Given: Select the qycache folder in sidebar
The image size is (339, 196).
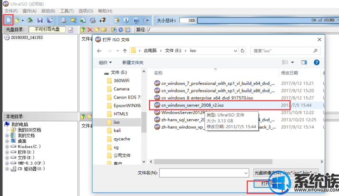Looking at the screenshot, I should [x=122, y=139].
